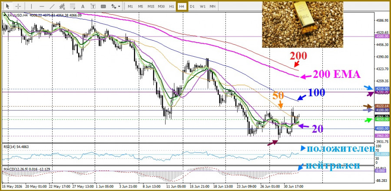This screenshot has height=191, width=391.
Task: Select the Fibonacci retracement tool
Action: (73, 6)
